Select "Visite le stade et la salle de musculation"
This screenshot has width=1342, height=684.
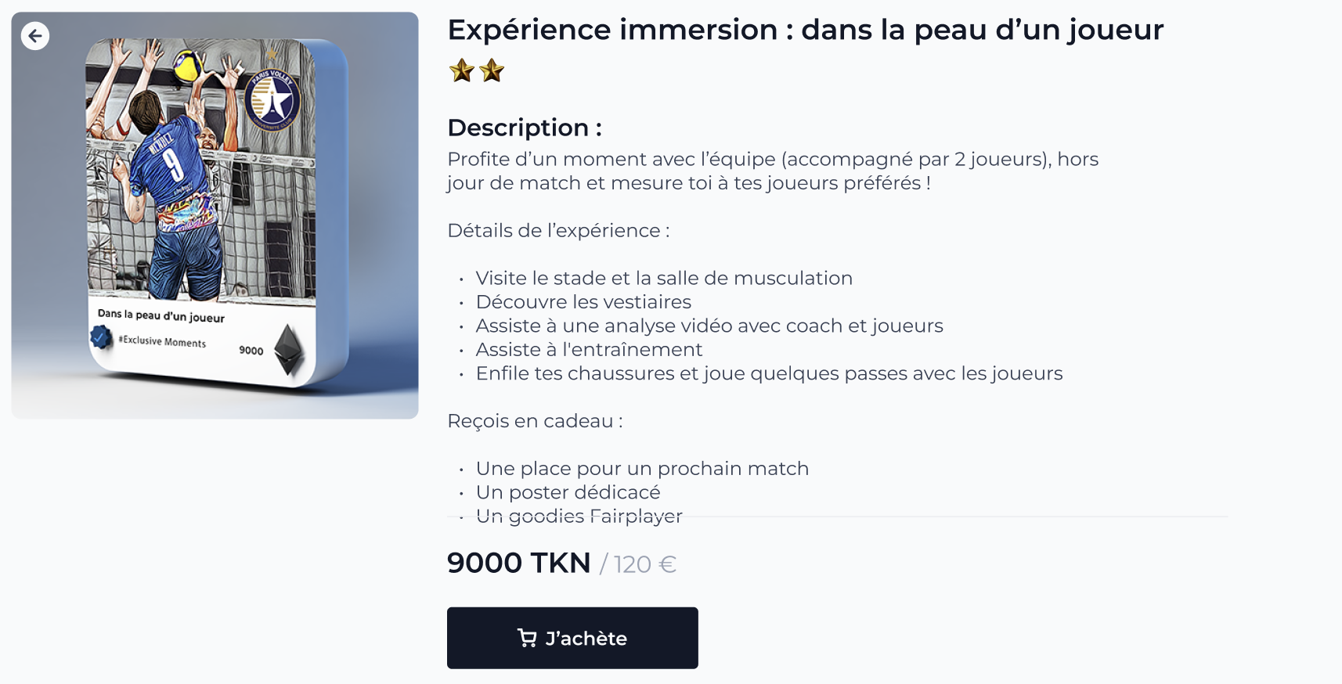[x=664, y=279]
